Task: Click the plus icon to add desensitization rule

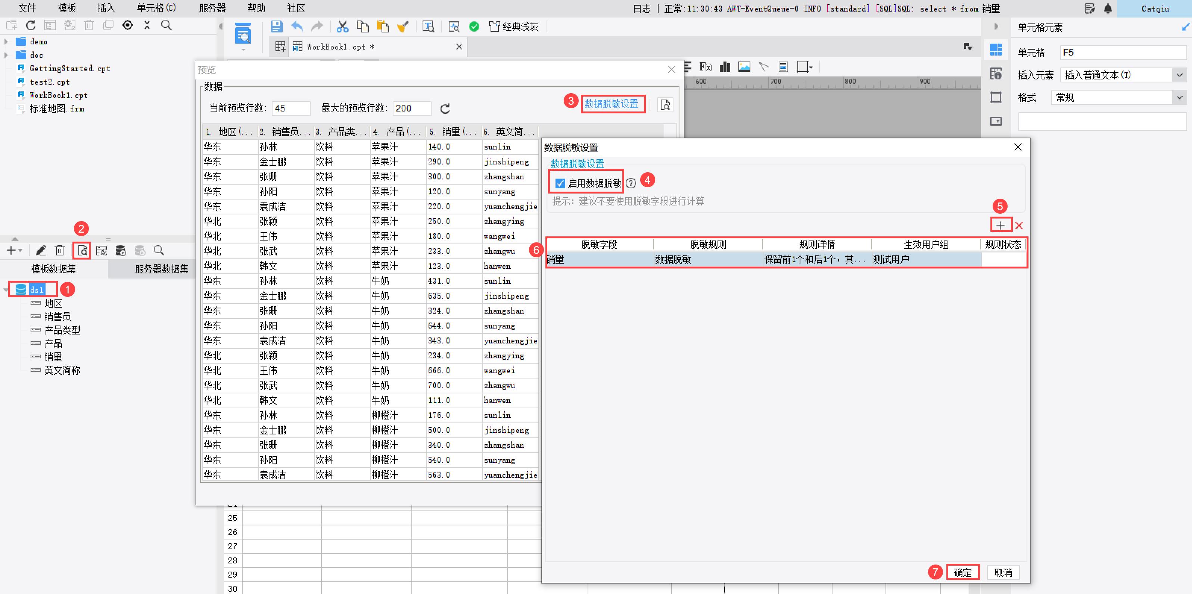Action: 1000,226
